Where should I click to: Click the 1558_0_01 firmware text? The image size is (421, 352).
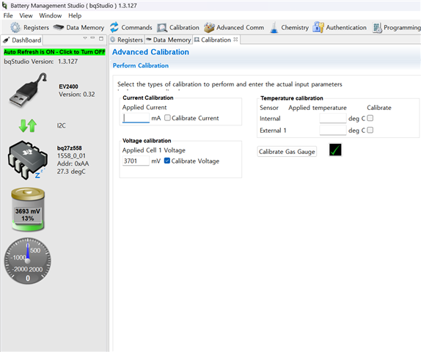pyautogui.click(x=71, y=155)
